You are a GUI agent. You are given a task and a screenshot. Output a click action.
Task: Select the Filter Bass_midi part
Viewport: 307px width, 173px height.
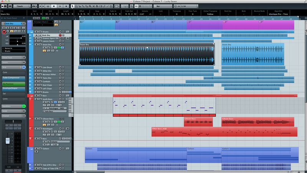[x=224, y=132]
